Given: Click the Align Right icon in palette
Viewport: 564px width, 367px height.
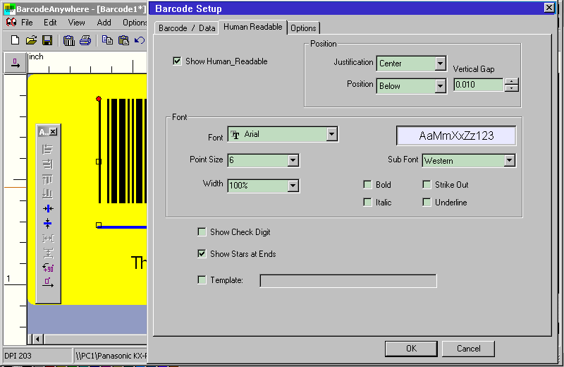Looking at the screenshot, I should pyautogui.click(x=47, y=164).
